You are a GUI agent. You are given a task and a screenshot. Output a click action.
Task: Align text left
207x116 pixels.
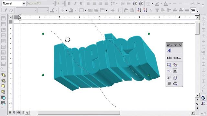(x=88, y=4)
